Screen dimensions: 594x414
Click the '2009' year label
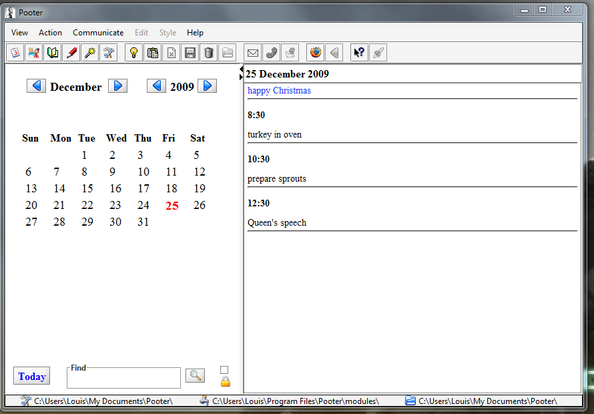(x=182, y=87)
